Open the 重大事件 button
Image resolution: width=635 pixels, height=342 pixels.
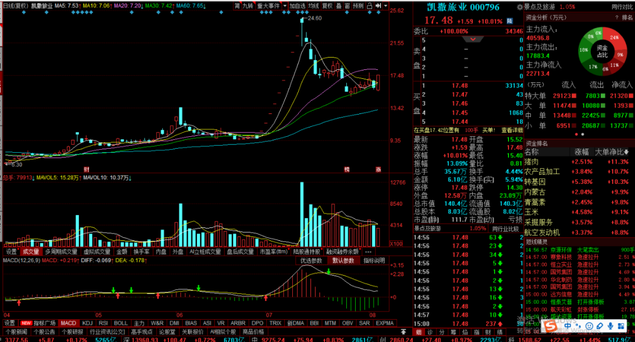click(269, 6)
